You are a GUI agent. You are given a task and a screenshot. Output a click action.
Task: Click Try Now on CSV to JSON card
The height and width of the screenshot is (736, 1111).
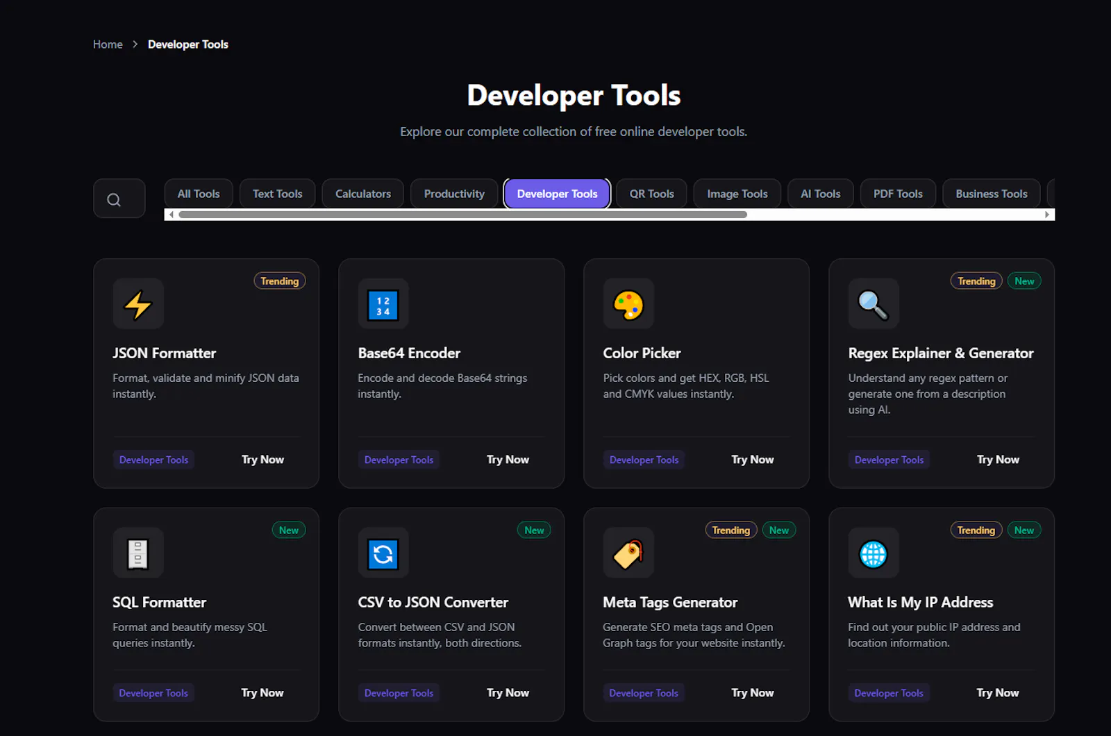click(508, 693)
